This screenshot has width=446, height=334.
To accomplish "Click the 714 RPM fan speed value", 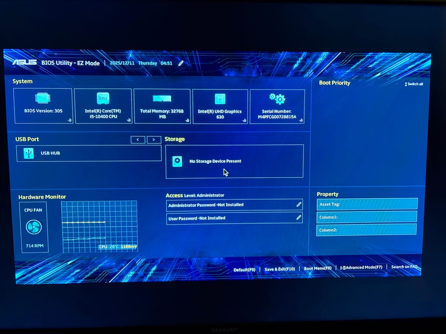I will tap(35, 246).
